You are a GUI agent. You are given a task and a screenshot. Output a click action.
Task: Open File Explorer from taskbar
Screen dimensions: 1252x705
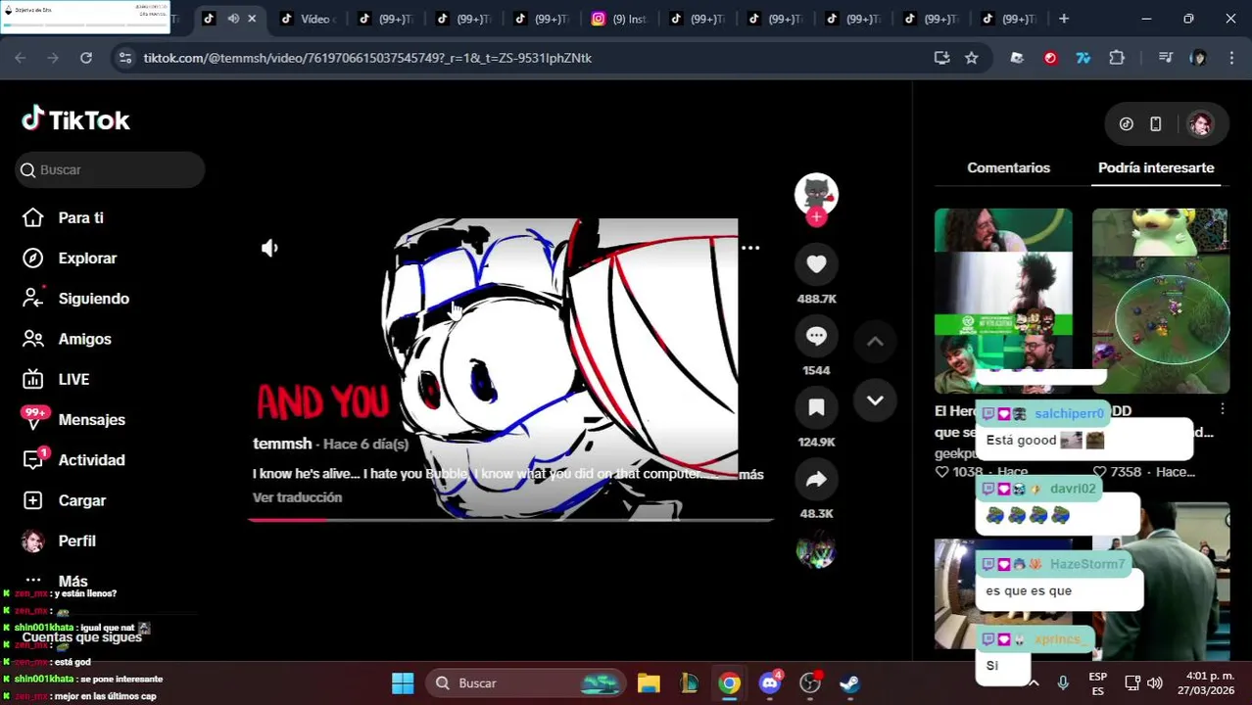649,682
